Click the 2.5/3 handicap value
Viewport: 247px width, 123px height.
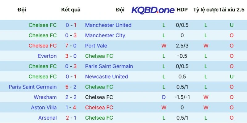[182, 46]
